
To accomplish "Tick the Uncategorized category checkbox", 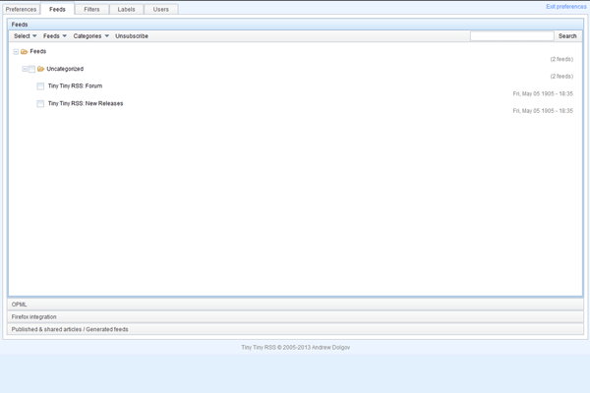I will [x=32, y=69].
